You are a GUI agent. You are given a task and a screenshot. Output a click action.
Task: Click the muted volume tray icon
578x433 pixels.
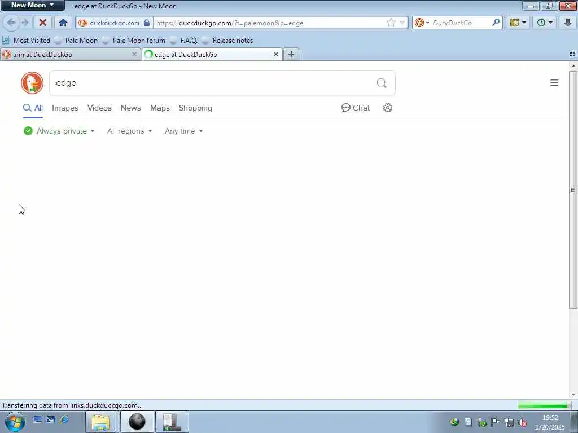[523, 422]
